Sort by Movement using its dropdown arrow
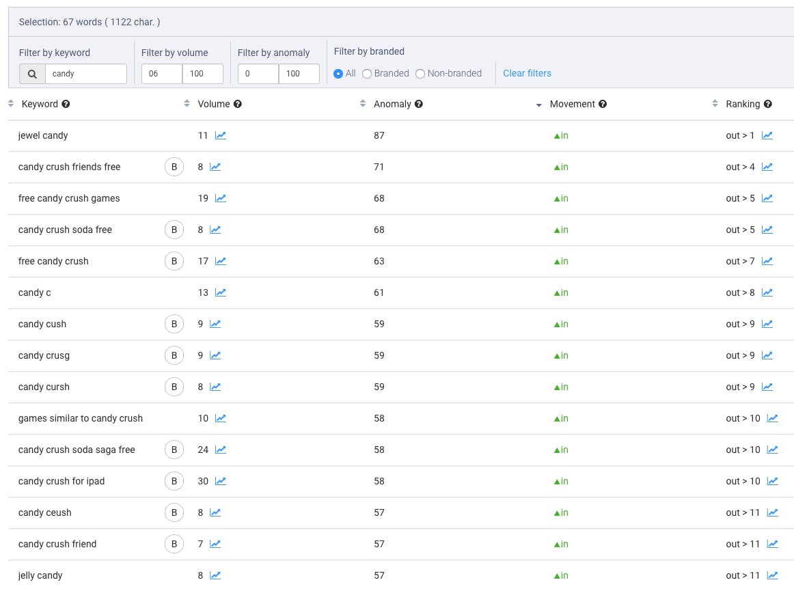This screenshot has width=794, height=591. tap(538, 105)
